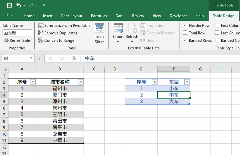Screen dimensions: 240x155
Task: Click cell containing 南平市
Action: pos(60,127)
